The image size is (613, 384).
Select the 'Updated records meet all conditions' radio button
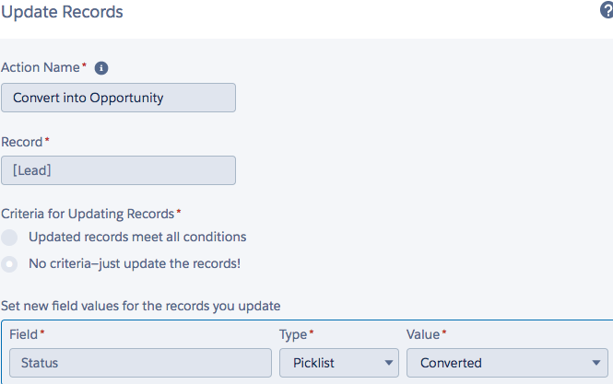(10, 238)
